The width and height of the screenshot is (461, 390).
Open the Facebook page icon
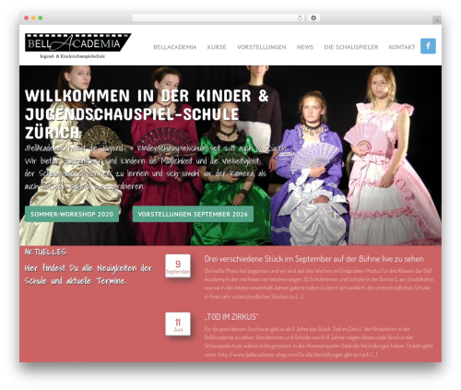(428, 46)
